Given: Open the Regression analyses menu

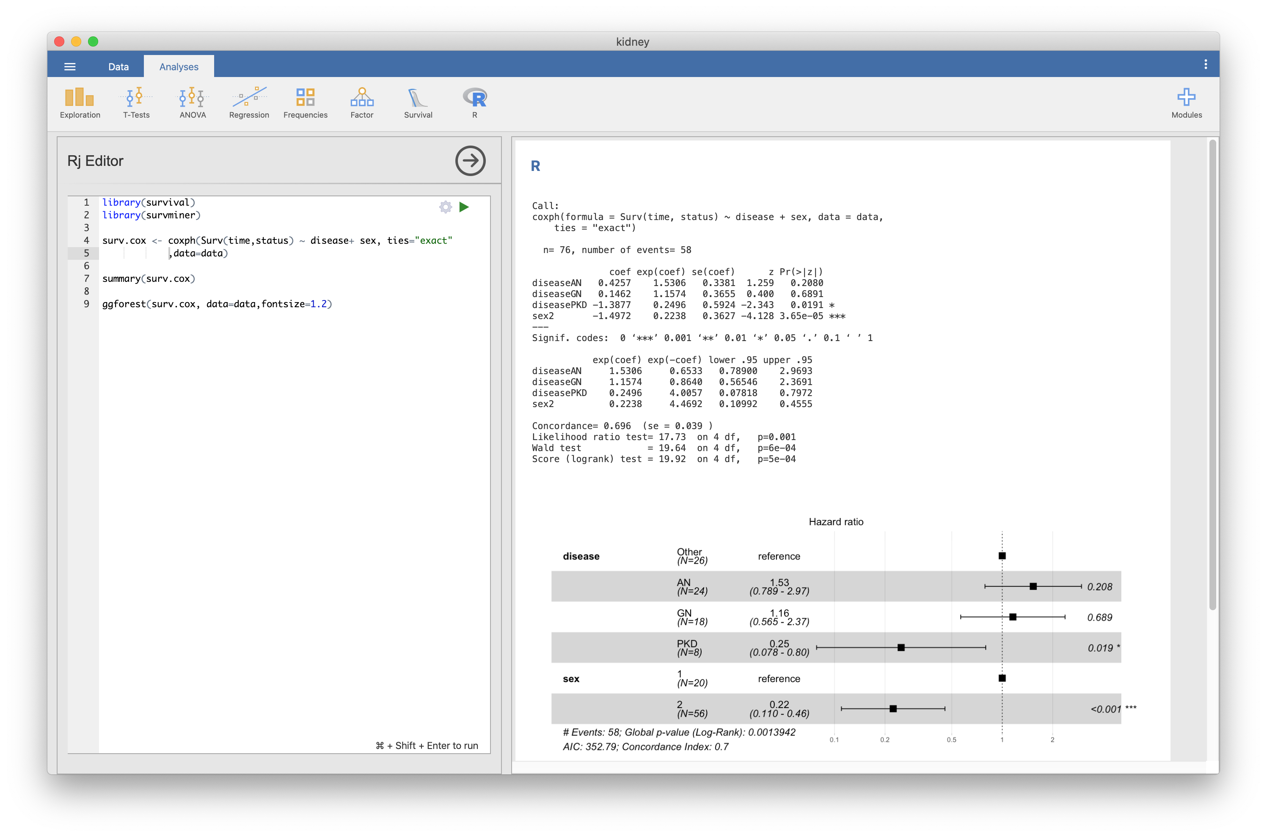Looking at the screenshot, I should click(249, 102).
